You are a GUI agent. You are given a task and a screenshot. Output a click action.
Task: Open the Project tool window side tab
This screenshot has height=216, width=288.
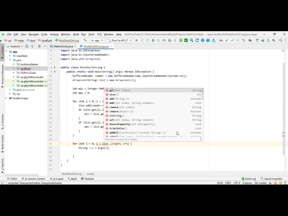click(2, 51)
